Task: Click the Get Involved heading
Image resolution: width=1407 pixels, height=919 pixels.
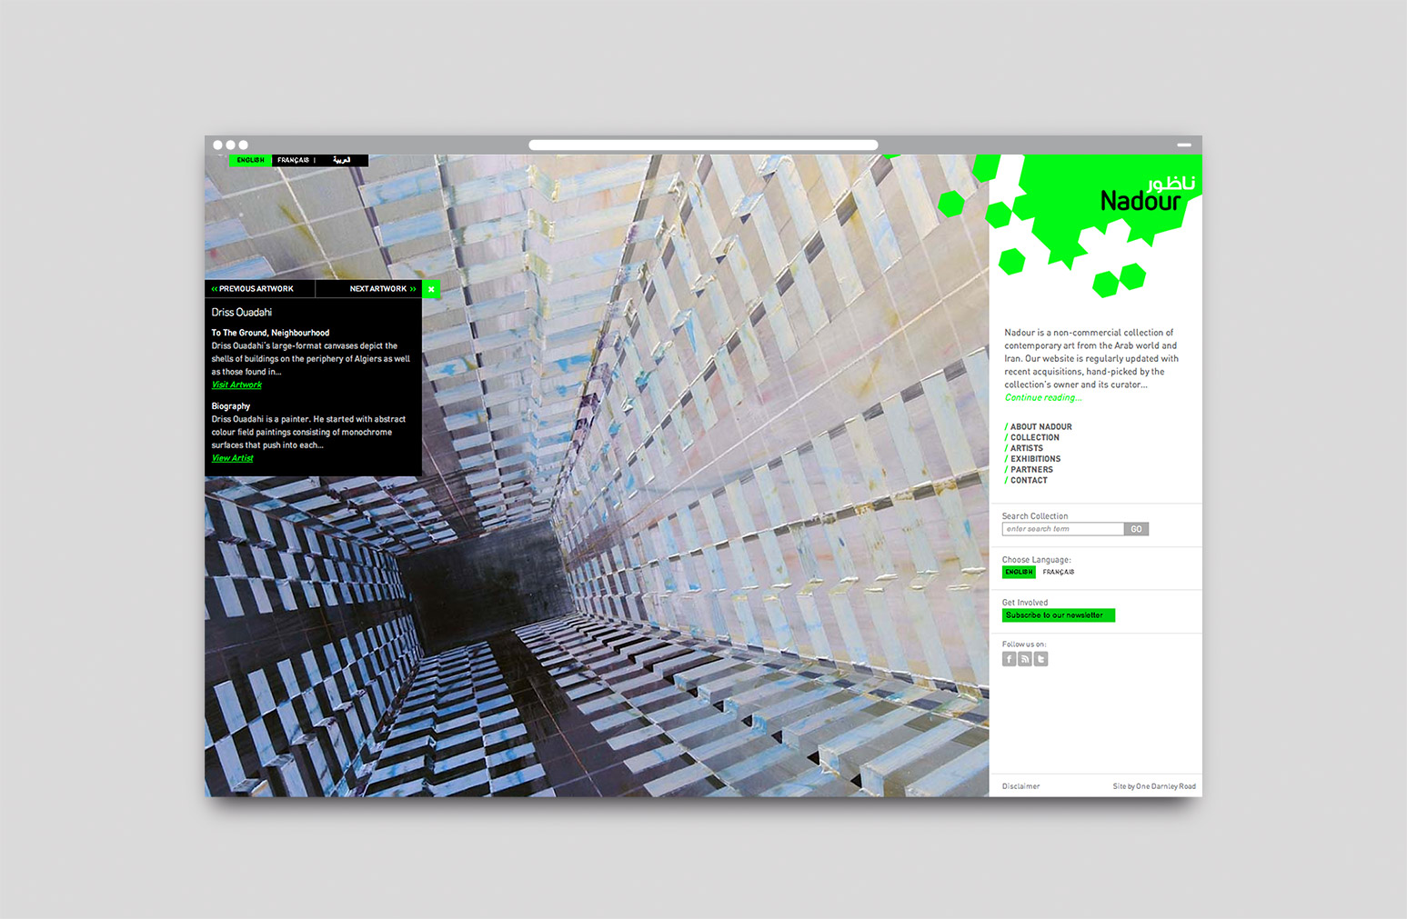Action: (x=1025, y=603)
